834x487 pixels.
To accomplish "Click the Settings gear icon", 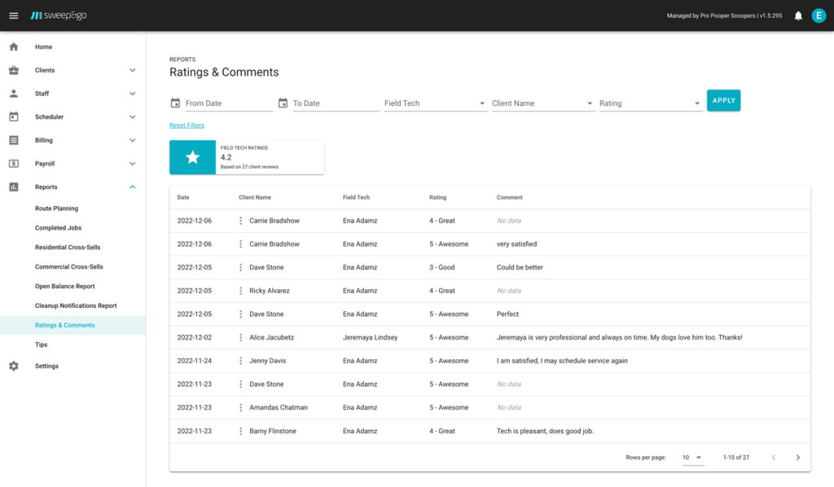I will coord(14,366).
